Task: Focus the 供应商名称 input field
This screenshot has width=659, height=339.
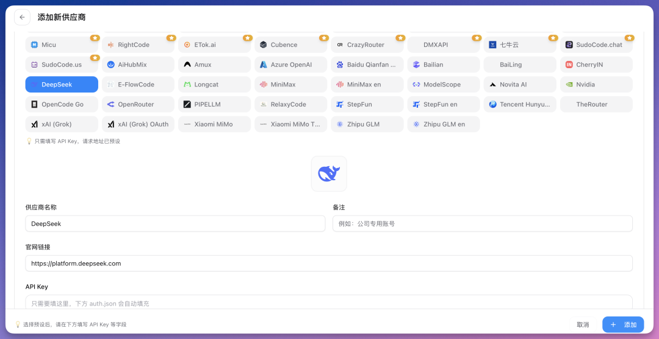Action: coord(175,224)
